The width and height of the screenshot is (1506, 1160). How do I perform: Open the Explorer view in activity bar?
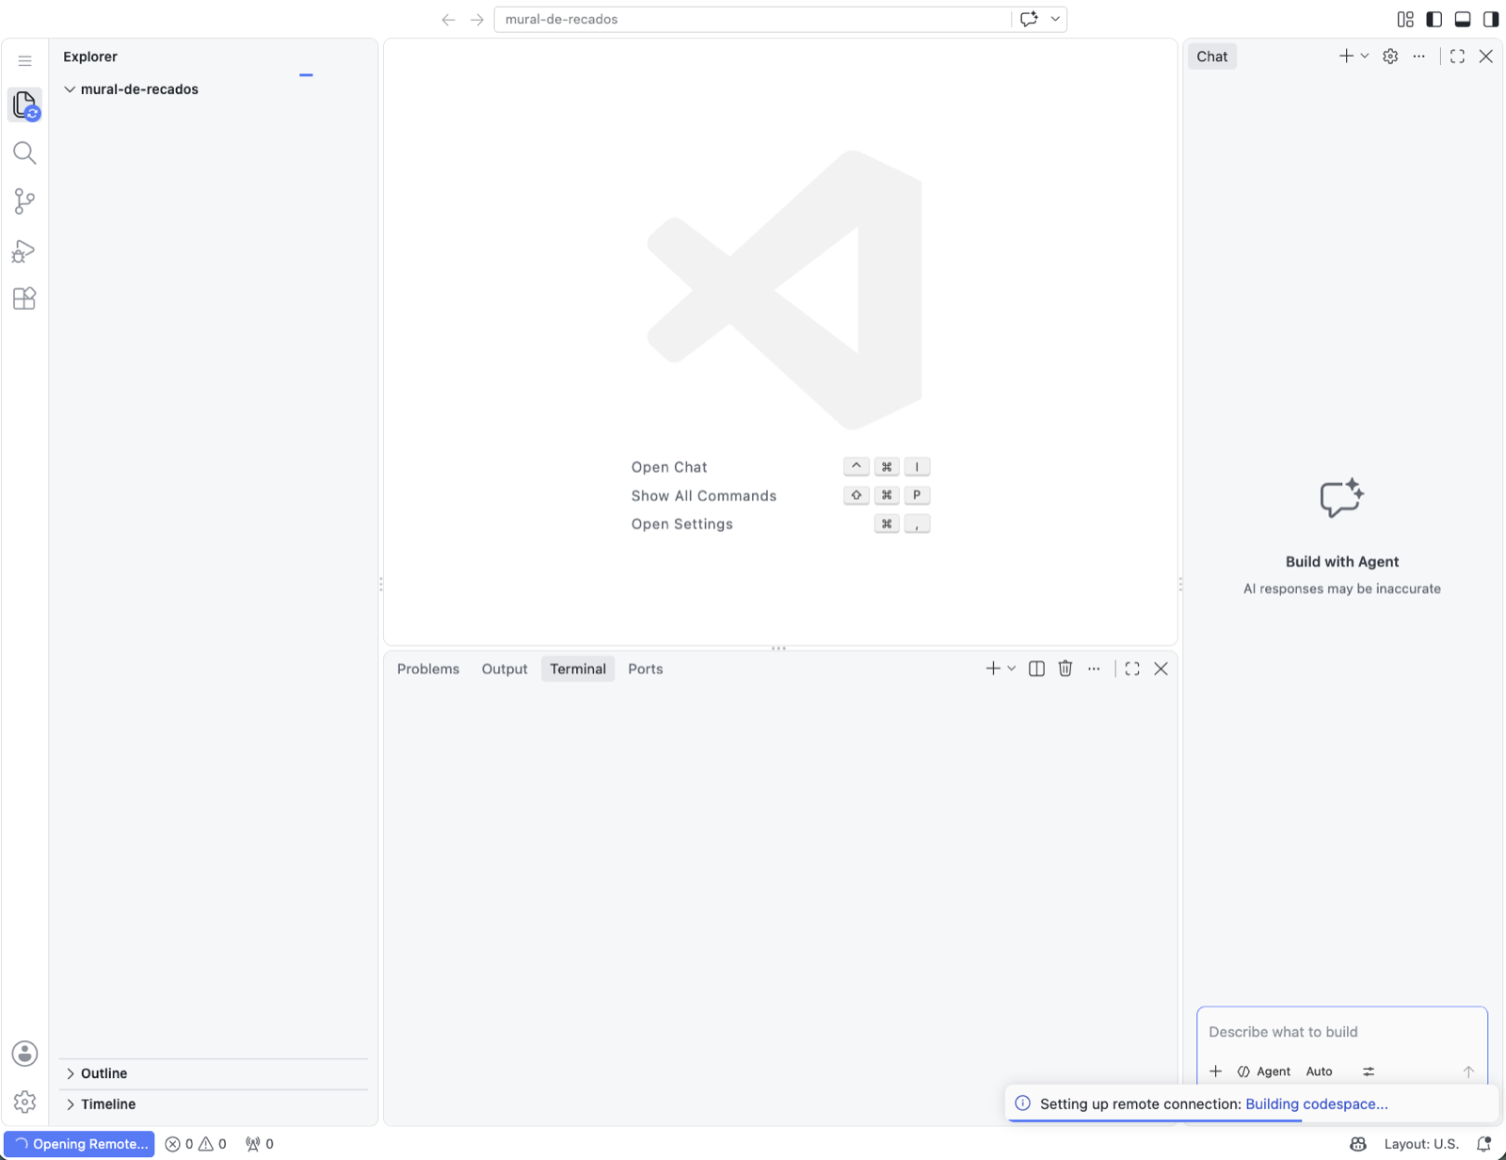coord(24,105)
